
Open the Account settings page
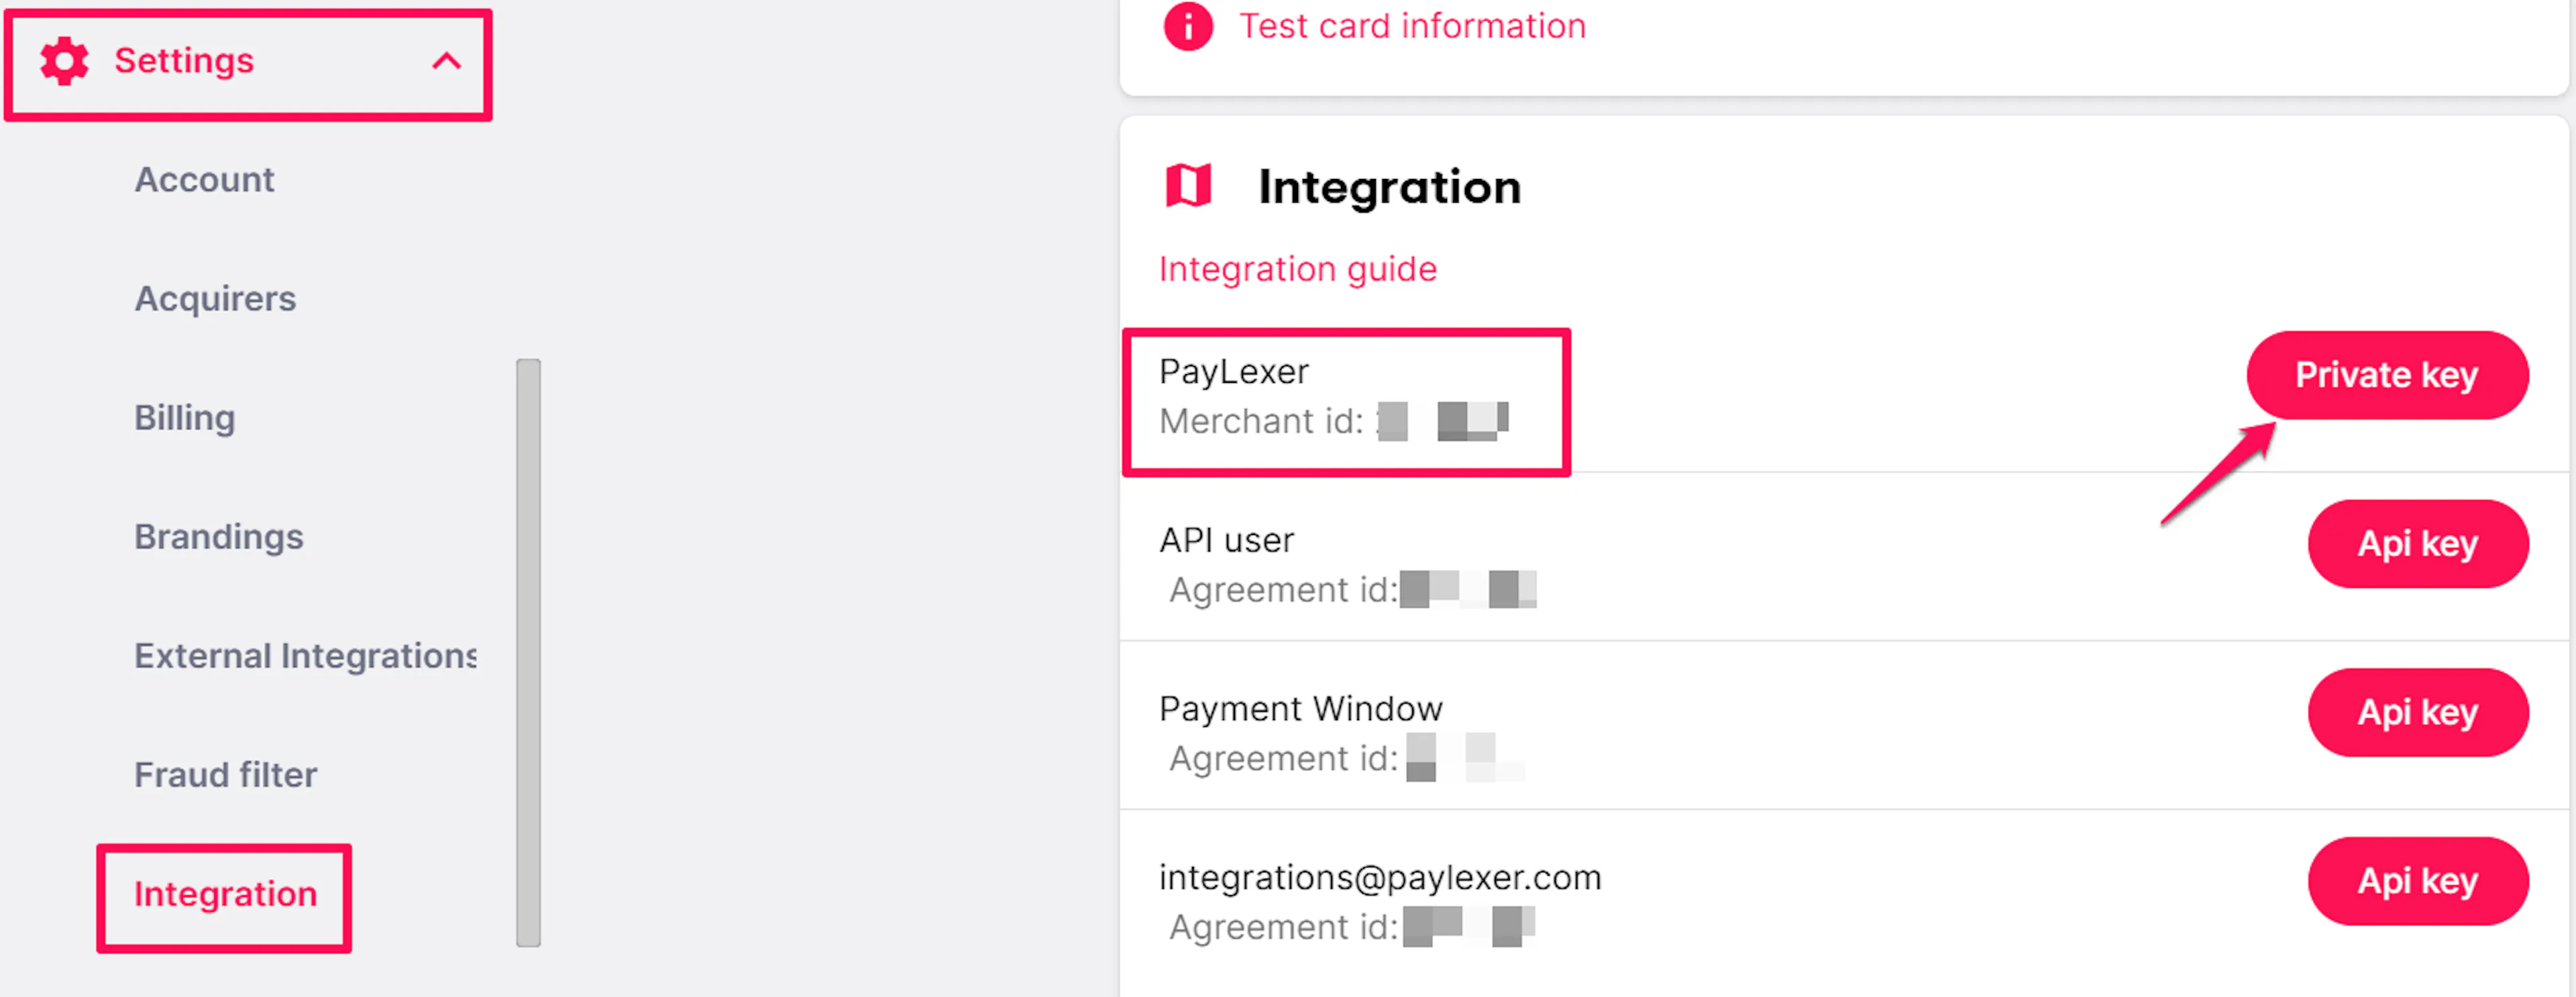pos(204,180)
